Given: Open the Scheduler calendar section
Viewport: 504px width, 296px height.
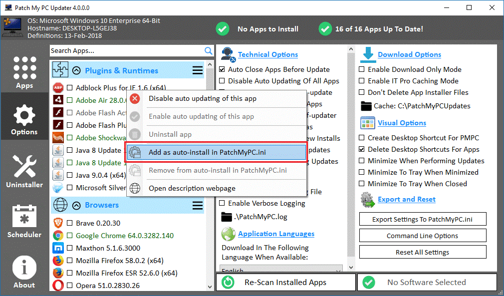Looking at the screenshot, I should point(24,221).
